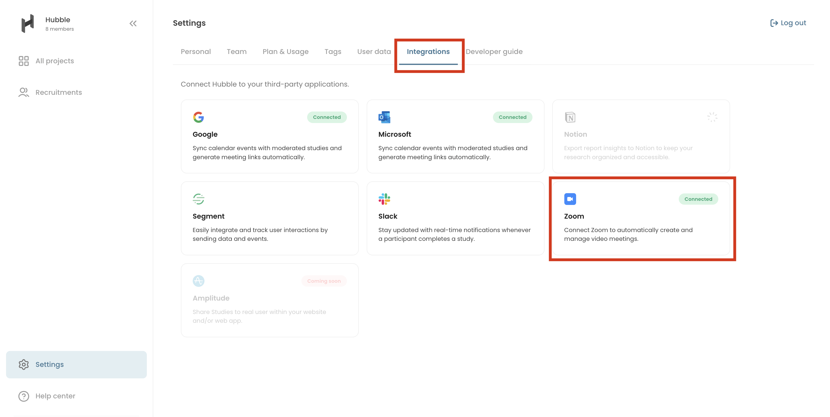Switch to the Personal tab
The image size is (830, 417).
[196, 52]
